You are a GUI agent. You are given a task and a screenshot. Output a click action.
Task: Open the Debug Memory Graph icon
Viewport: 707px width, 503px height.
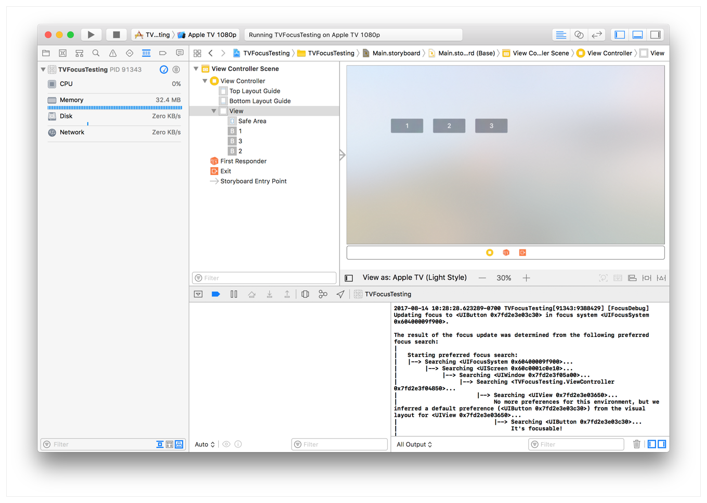[323, 294]
